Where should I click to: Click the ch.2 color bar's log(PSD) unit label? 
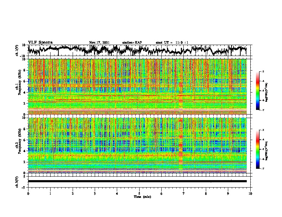267,151
